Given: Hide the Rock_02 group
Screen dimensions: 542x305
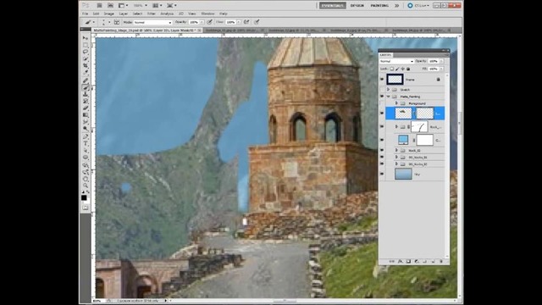Looking at the screenshot, I should [x=382, y=151].
